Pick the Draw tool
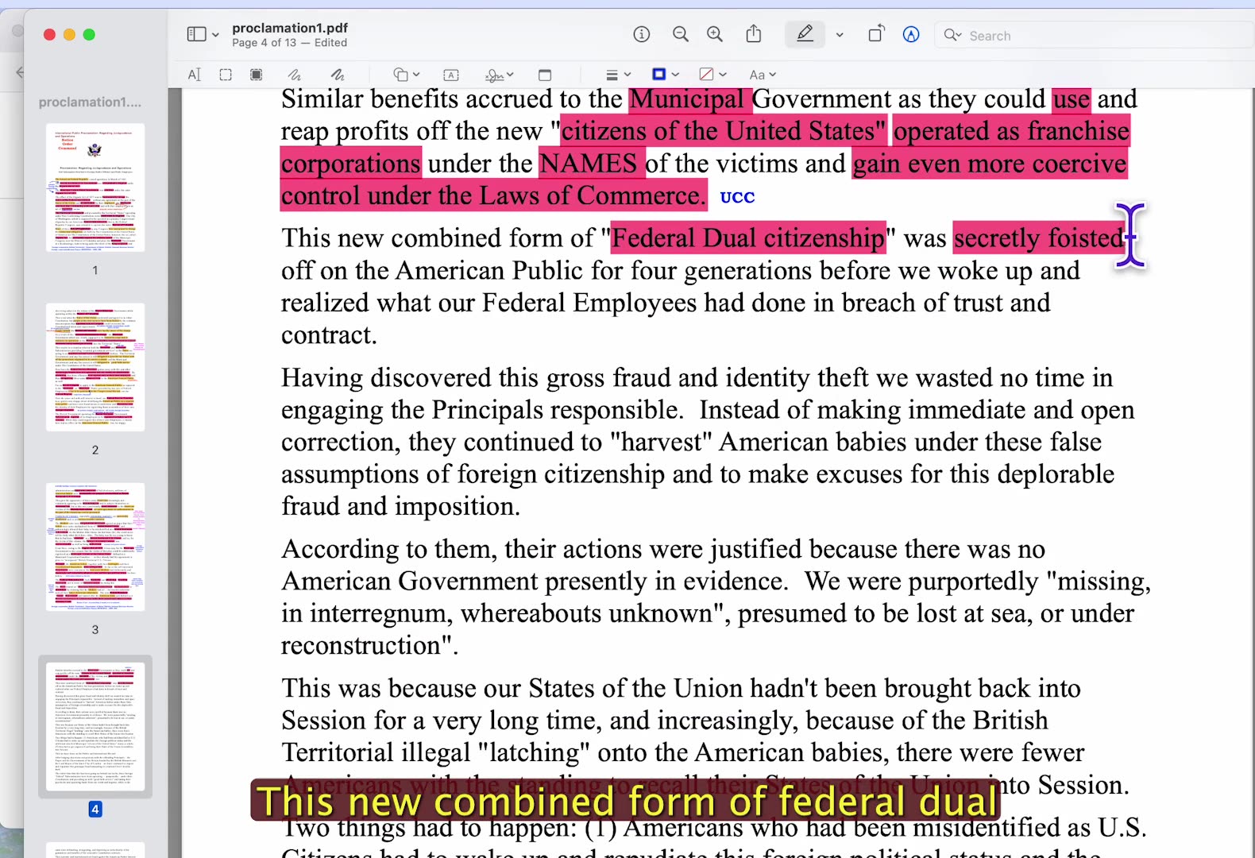 tap(338, 75)
